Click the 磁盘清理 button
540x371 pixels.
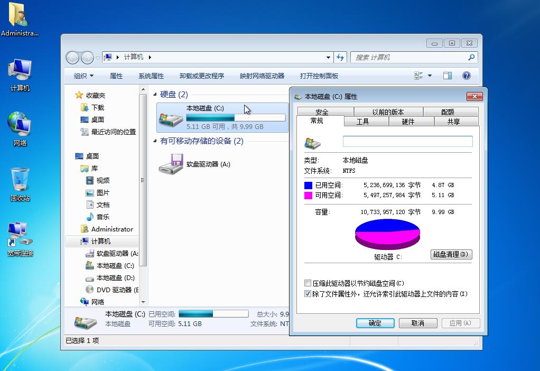coord(451,254)
